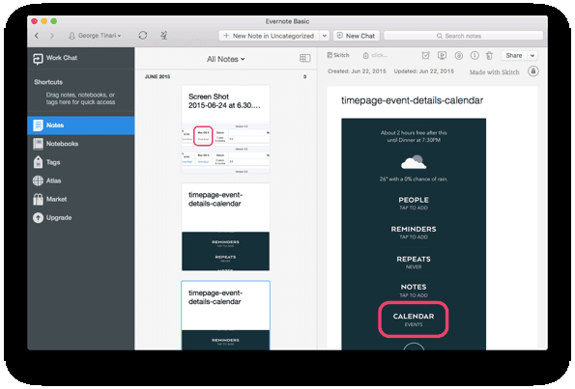This screenshot has height=389, width=575.
Task: Click the New Chat button
Action: 357,36
